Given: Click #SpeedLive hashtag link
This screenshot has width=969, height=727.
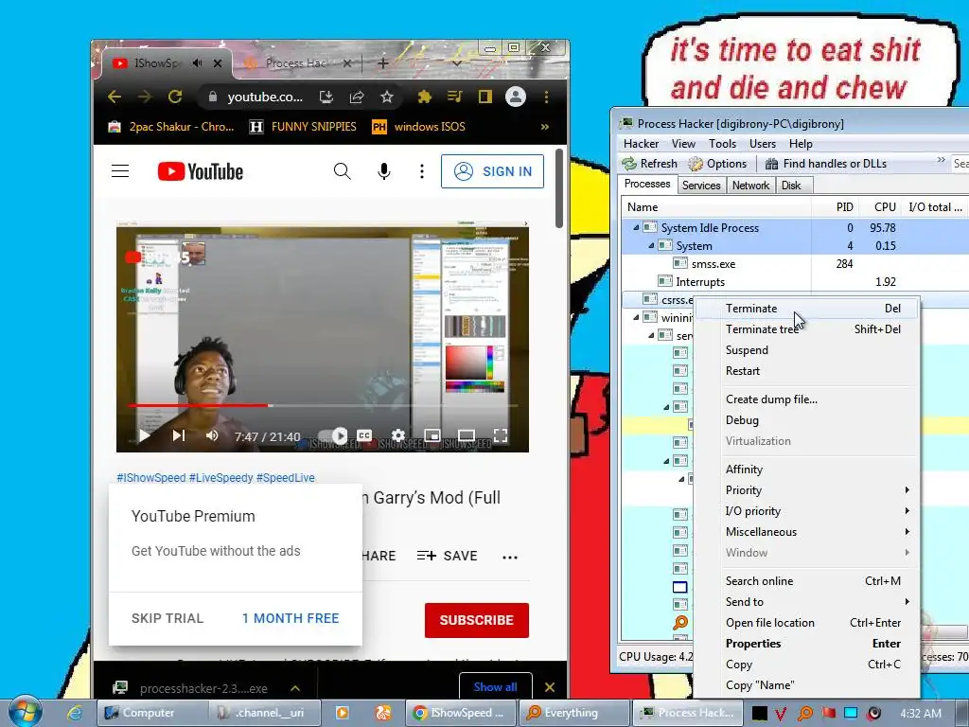Looking at the screenshot, I should [286, 478].
